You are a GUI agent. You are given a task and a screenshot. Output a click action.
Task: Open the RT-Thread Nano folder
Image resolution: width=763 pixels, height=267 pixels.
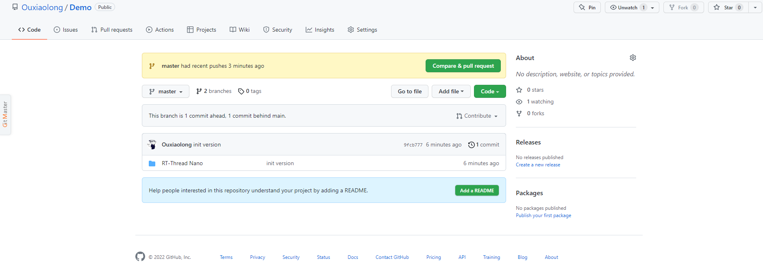pos(182,163)
